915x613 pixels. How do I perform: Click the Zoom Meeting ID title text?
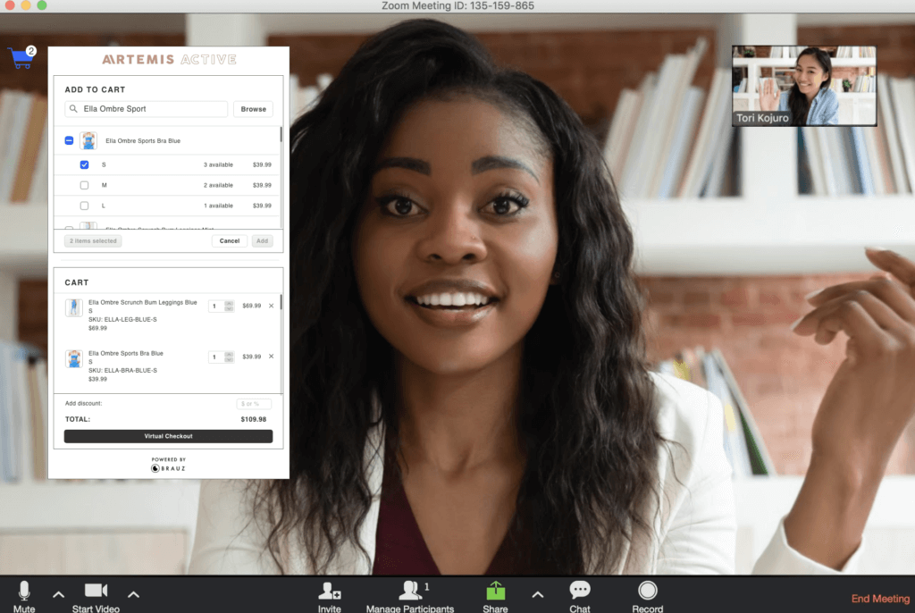point(457,6)
